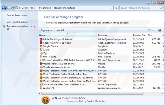Viewport: 165px width, 106px height.
Task: Select Mozilla Firefox 15.0.1 (x86 en-US) name
Action: (x=59, y=64)
